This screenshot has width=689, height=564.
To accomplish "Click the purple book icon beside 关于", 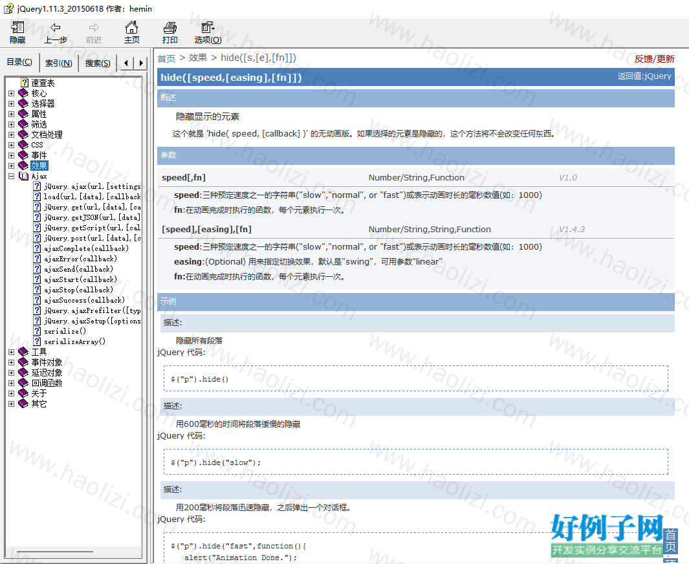I will point(23,393).
